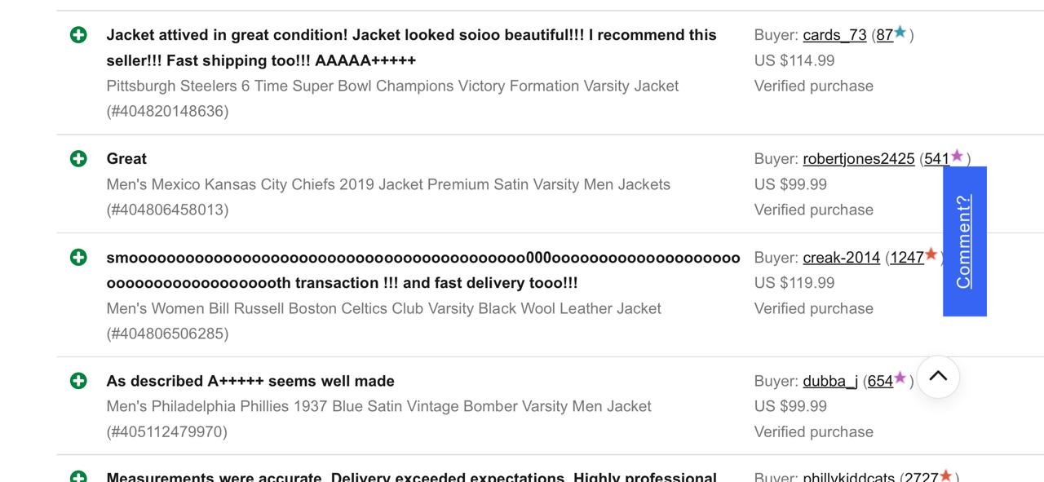The image size is (1044, 482).
Task: Click the green plus icon on the 'smoooooth transaction' feedback
Action: (78, 256)
